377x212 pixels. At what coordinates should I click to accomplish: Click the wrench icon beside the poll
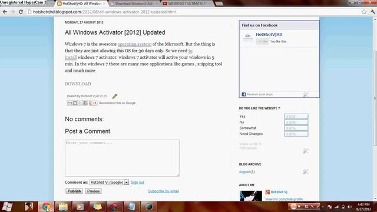305,151
